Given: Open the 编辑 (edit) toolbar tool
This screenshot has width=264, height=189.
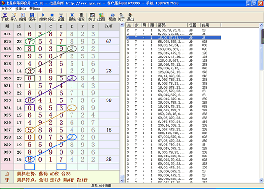Looking at the screenshot, I should 23,17.
